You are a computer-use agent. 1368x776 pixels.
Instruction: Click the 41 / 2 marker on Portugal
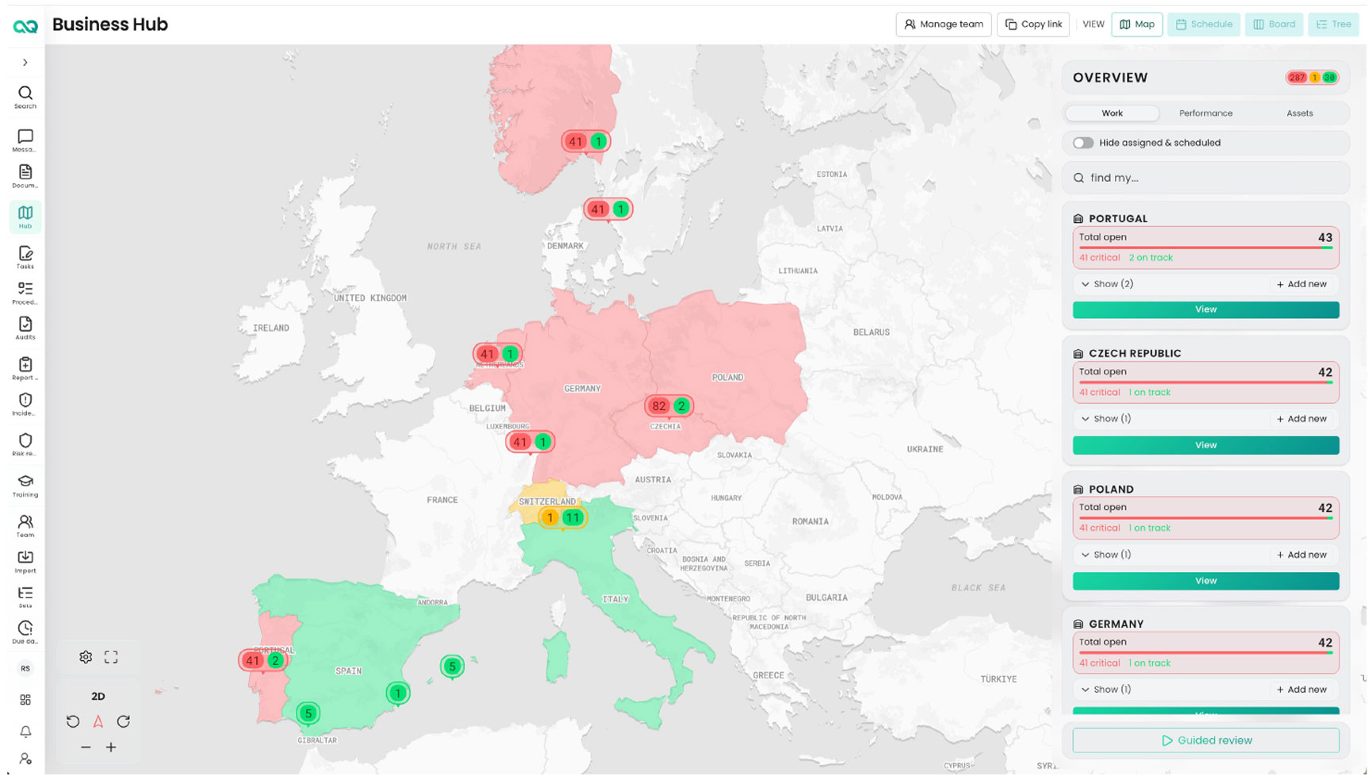point(263,660)
